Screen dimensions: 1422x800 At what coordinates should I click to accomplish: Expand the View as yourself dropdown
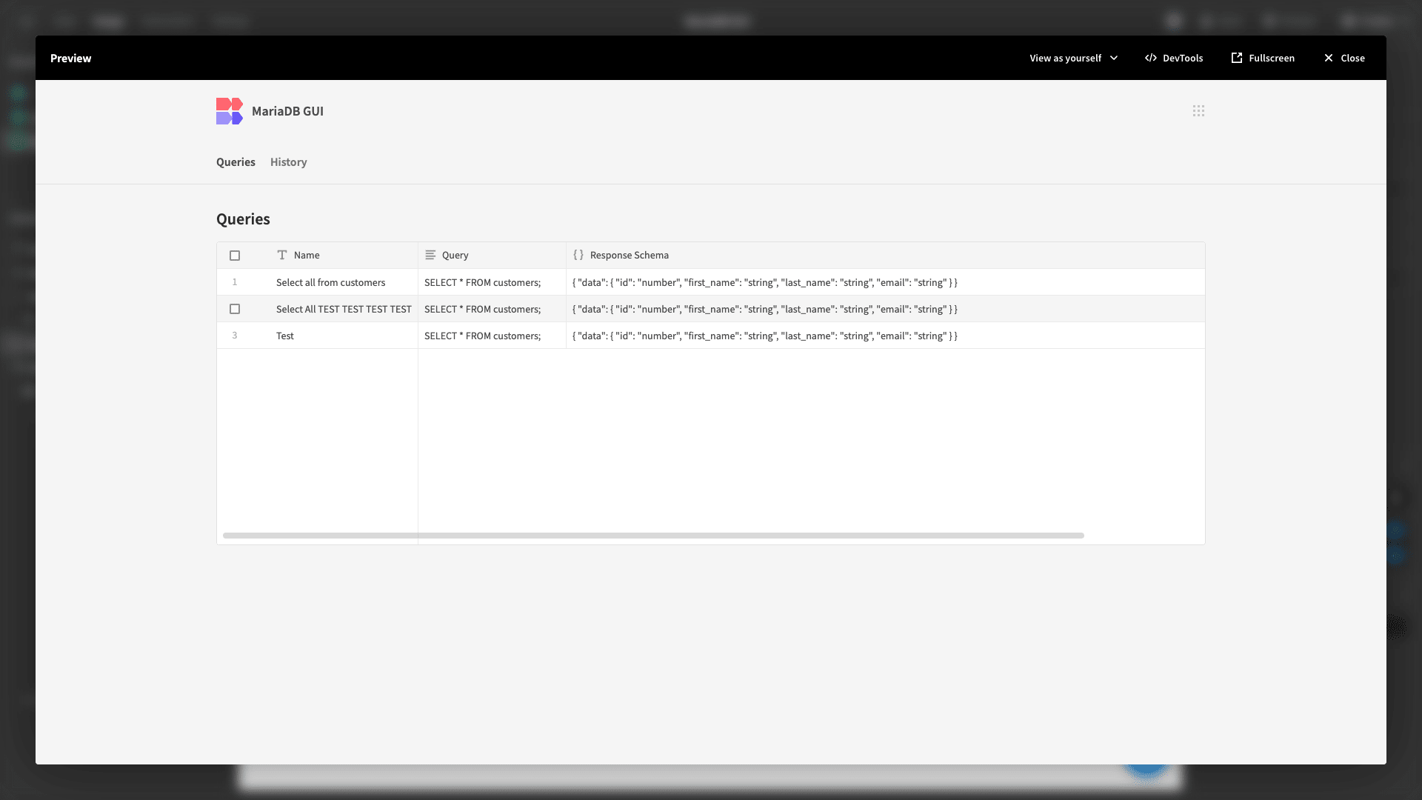(1074, 58)
